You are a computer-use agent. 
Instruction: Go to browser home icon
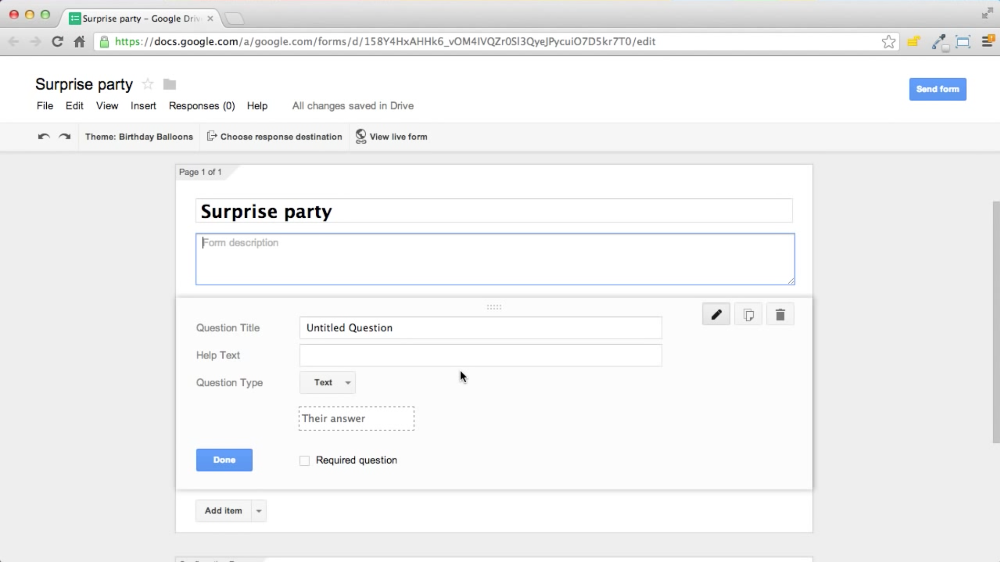click(79, 42)
